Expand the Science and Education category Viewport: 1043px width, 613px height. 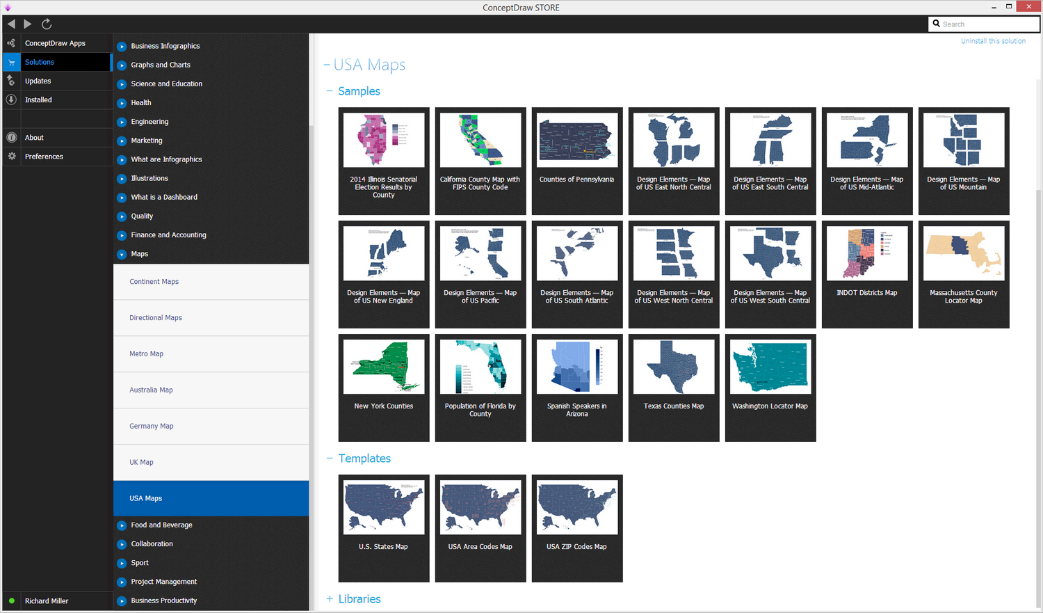tap(122, 84)
